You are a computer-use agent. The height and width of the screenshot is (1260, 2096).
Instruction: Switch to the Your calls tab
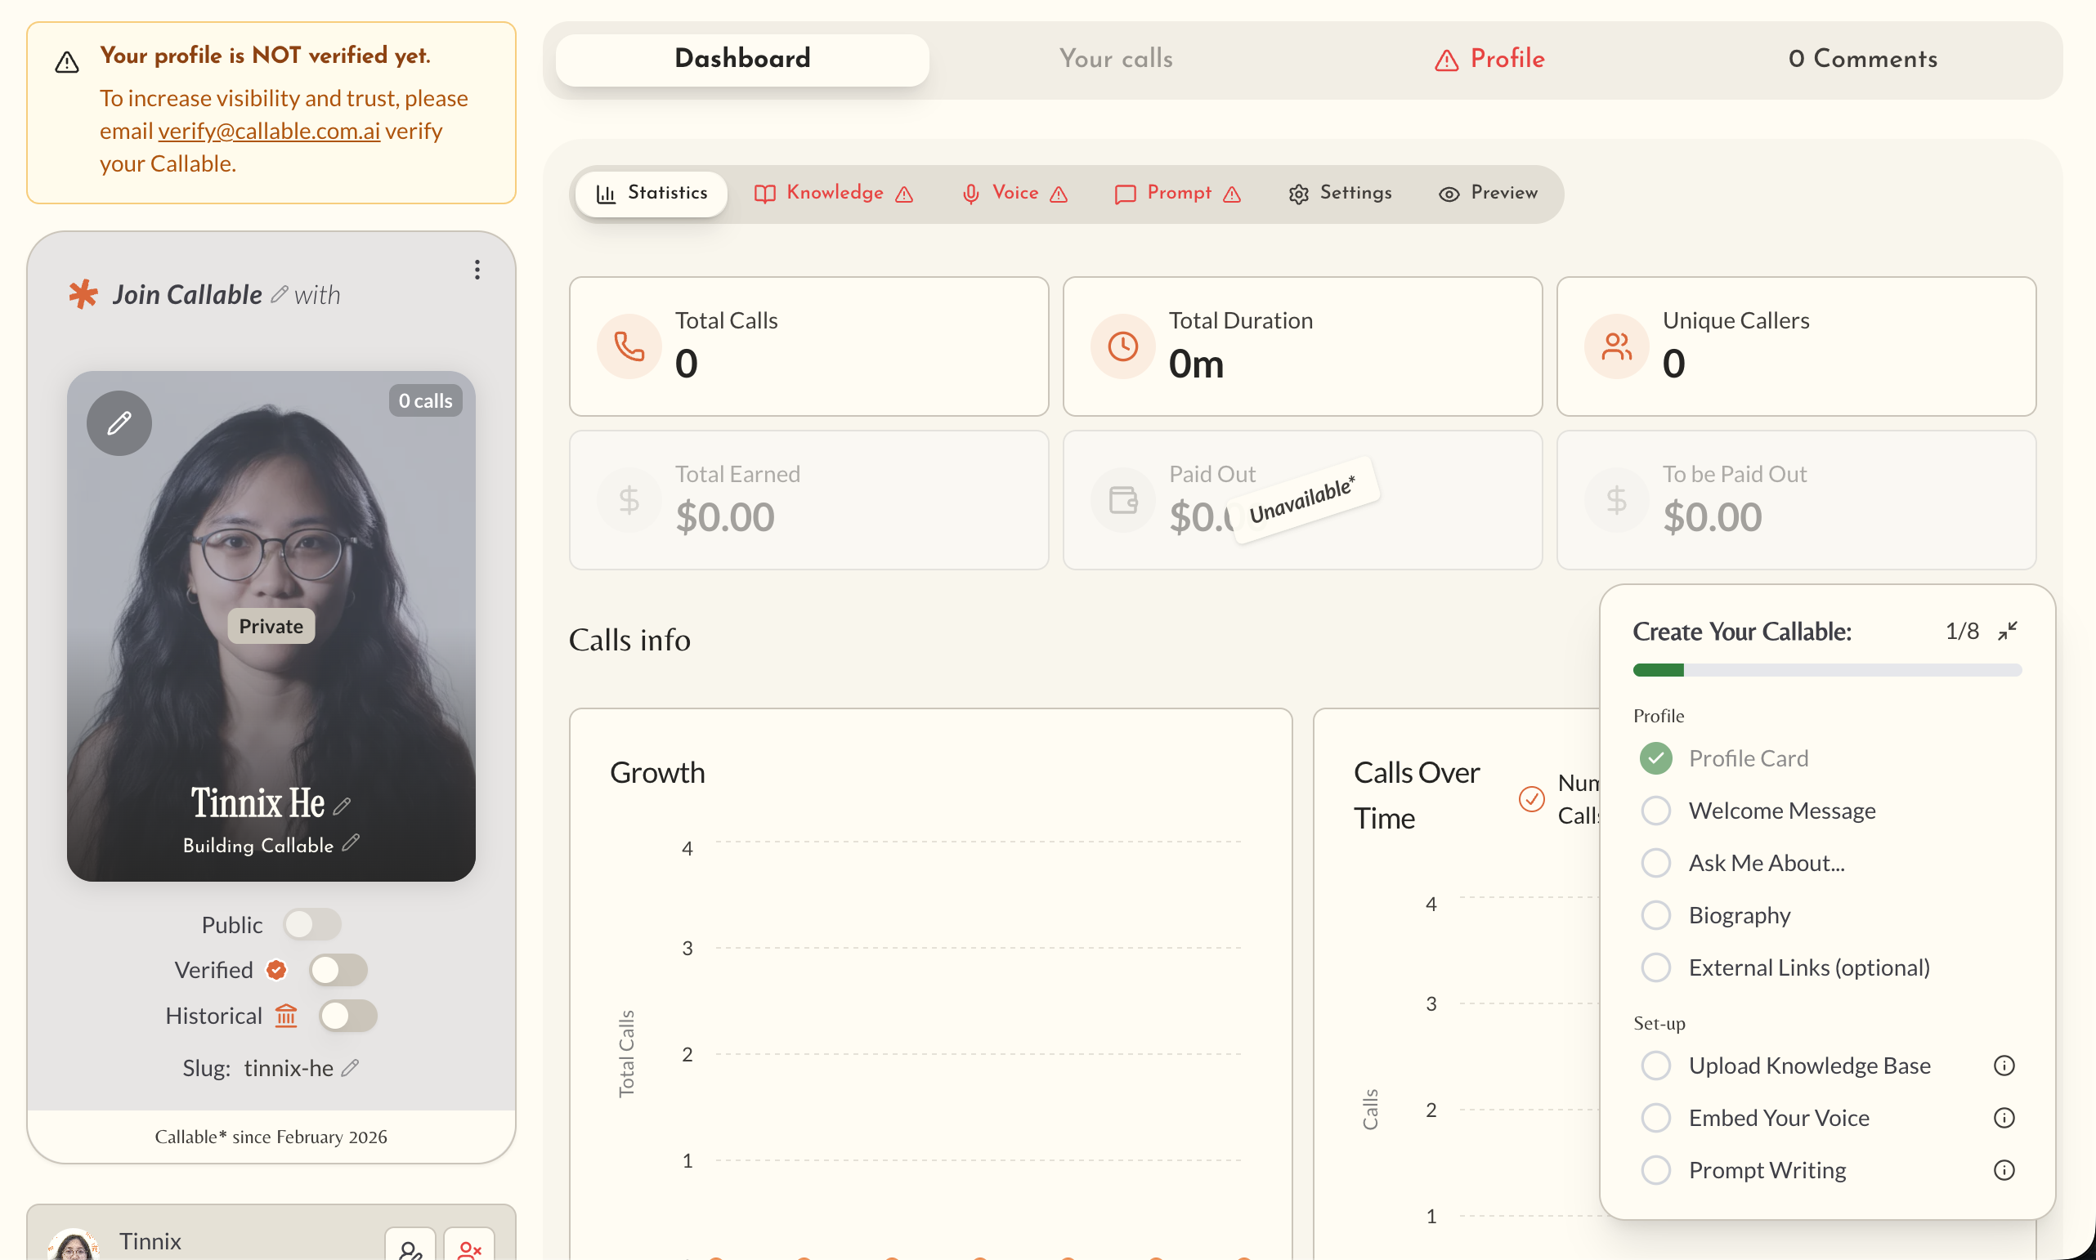[x=1116, y=58]
